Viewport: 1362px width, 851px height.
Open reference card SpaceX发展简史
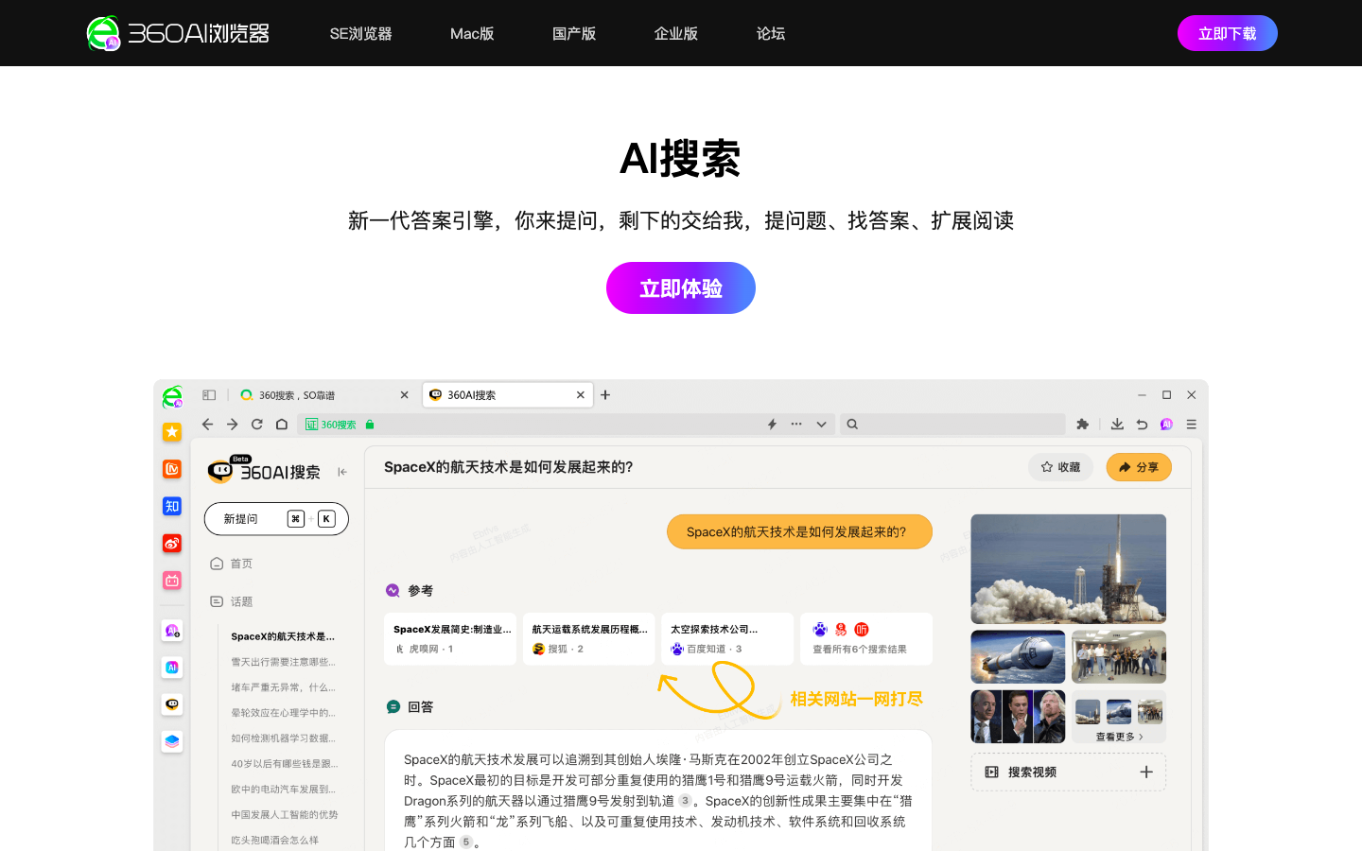click(x=450, y=639)
